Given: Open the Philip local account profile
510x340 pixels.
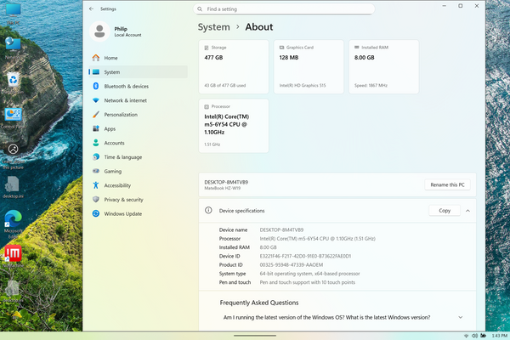Looking at the screenshot, I should click(119, 31).
